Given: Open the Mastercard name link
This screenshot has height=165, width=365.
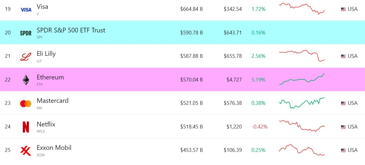Looking at the screenshot, I should click(53, 100).
